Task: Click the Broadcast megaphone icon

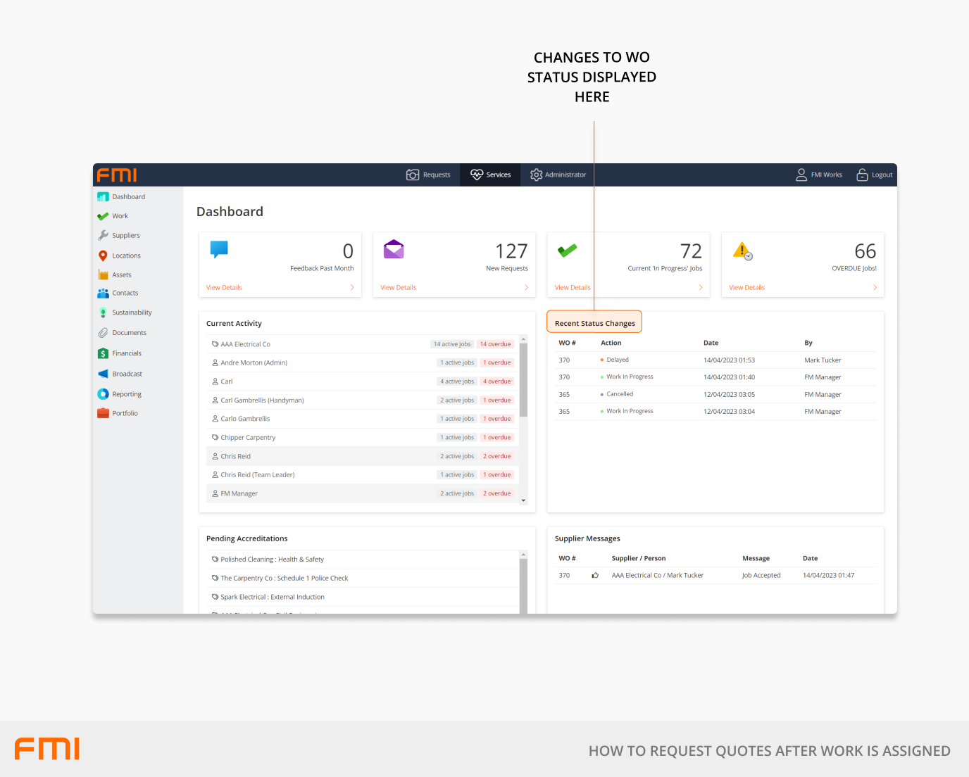Action: coord(103,374)
